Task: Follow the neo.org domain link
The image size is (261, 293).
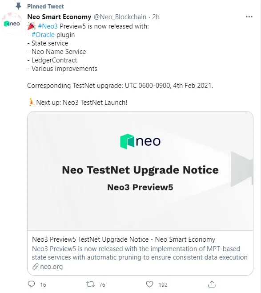Action: 52,267
